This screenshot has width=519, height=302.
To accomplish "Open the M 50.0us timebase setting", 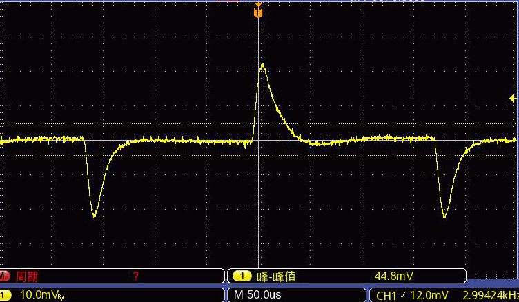I will (x=257, y=294).
